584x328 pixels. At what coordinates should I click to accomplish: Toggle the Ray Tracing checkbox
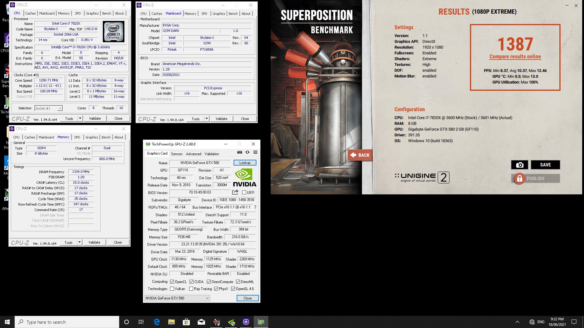point(191,289)
